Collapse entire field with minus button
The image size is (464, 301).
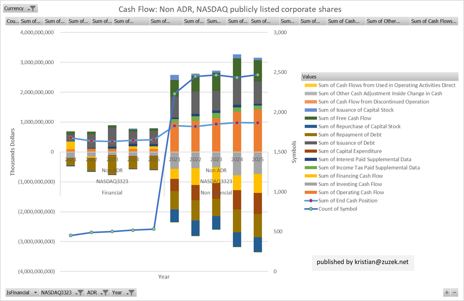coord(454,292)
